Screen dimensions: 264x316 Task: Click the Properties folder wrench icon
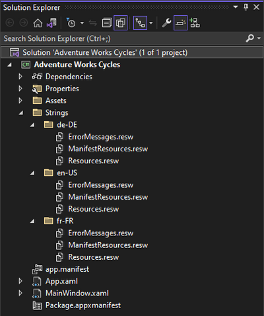pos(37,89)
